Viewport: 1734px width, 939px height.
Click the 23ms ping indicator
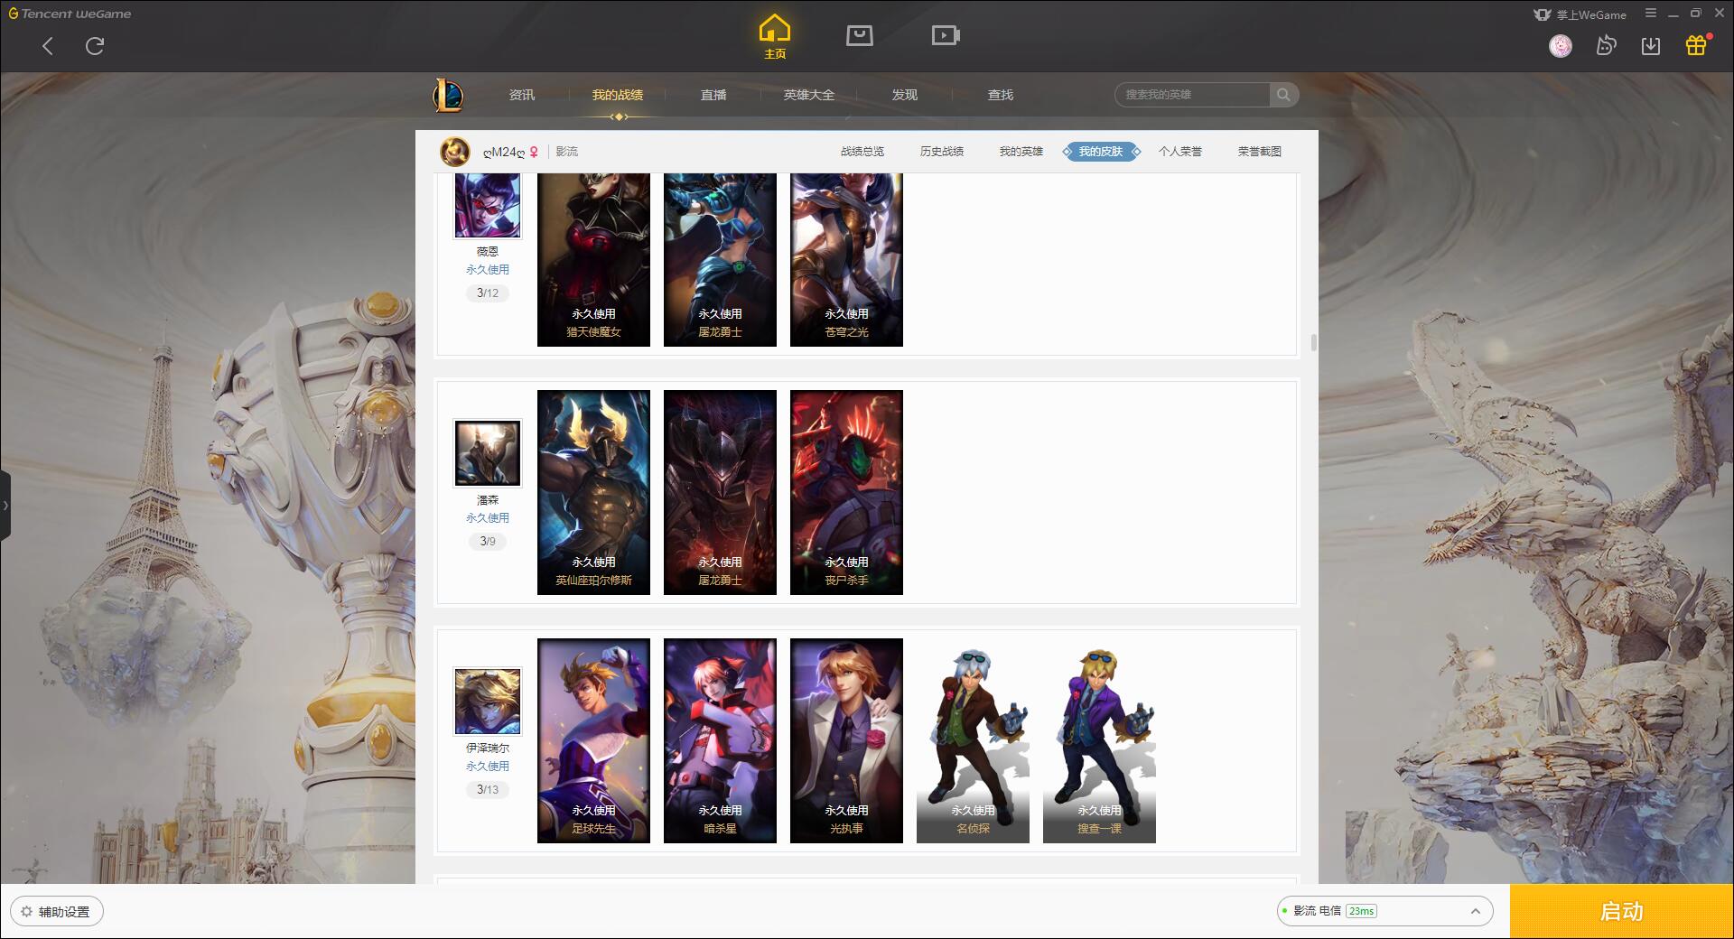(x=1361, y=911)
